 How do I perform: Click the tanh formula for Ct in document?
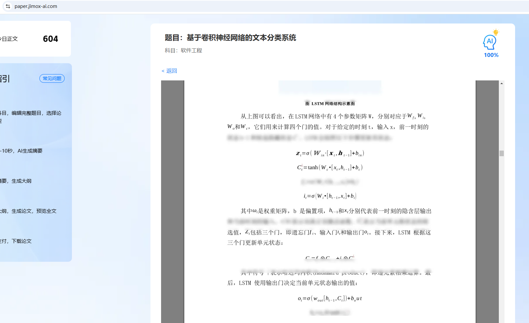tap(330, 167)
